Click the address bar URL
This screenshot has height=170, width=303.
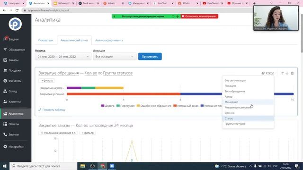tap(48, 10)
